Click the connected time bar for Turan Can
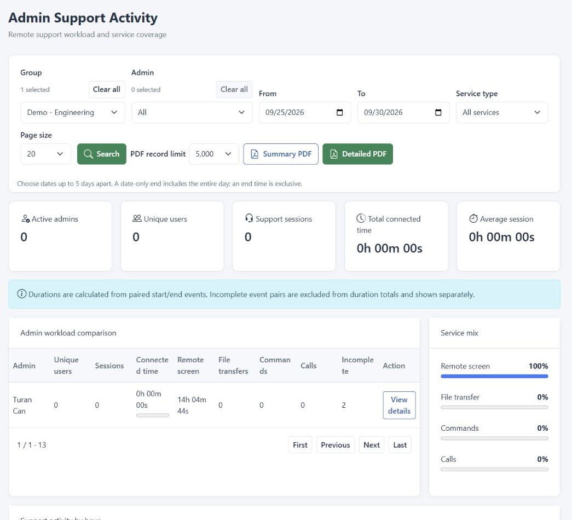 [153, 415]
